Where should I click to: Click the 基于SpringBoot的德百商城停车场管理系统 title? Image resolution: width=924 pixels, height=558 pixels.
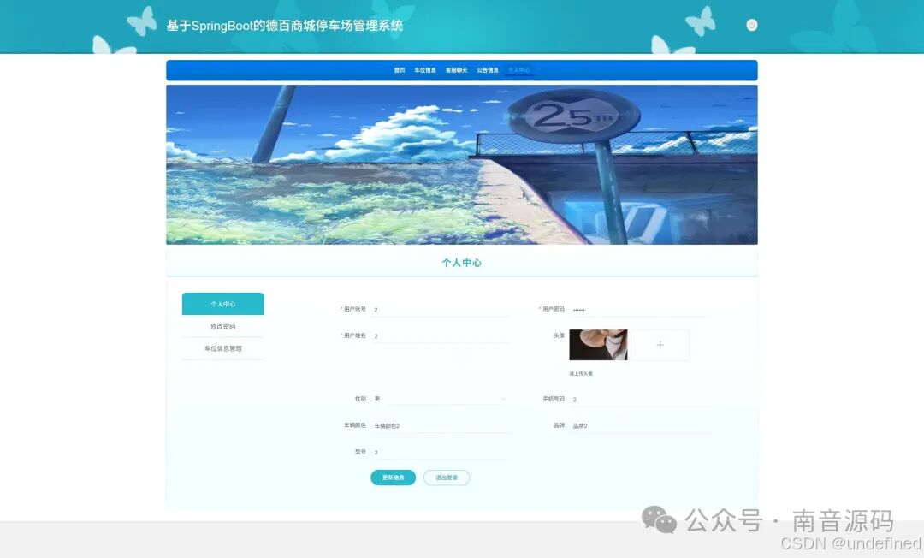click(285, 26)
